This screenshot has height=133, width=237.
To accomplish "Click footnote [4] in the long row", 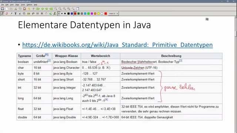I will tap(106, 99).
